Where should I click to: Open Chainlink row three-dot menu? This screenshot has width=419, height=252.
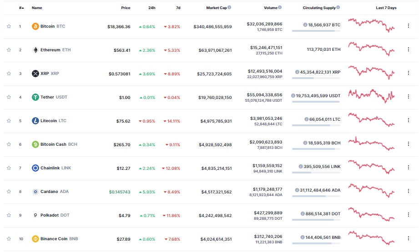coord(409,167)
